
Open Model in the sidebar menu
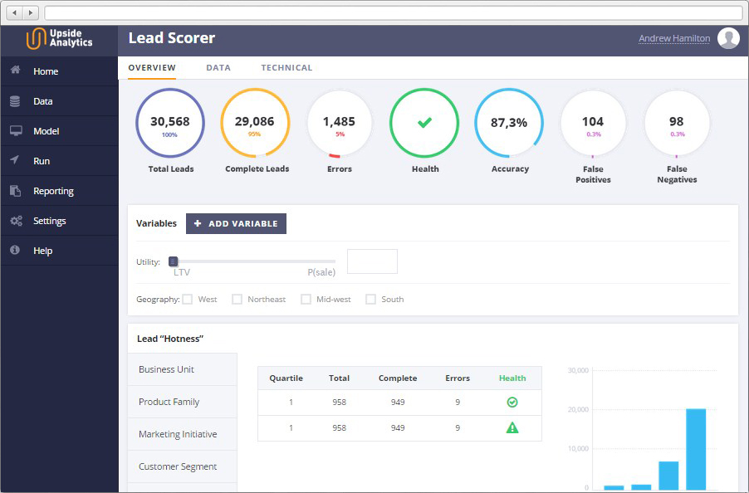[x=59, y=131]
